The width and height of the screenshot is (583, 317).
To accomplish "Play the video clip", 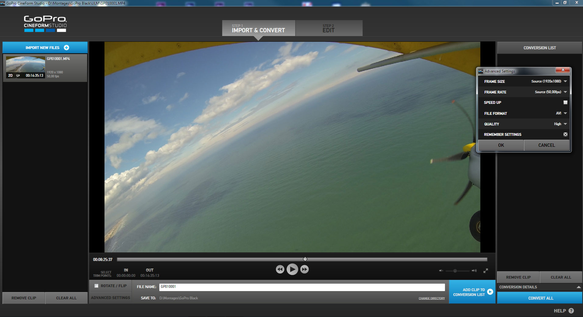I will 292,269.
